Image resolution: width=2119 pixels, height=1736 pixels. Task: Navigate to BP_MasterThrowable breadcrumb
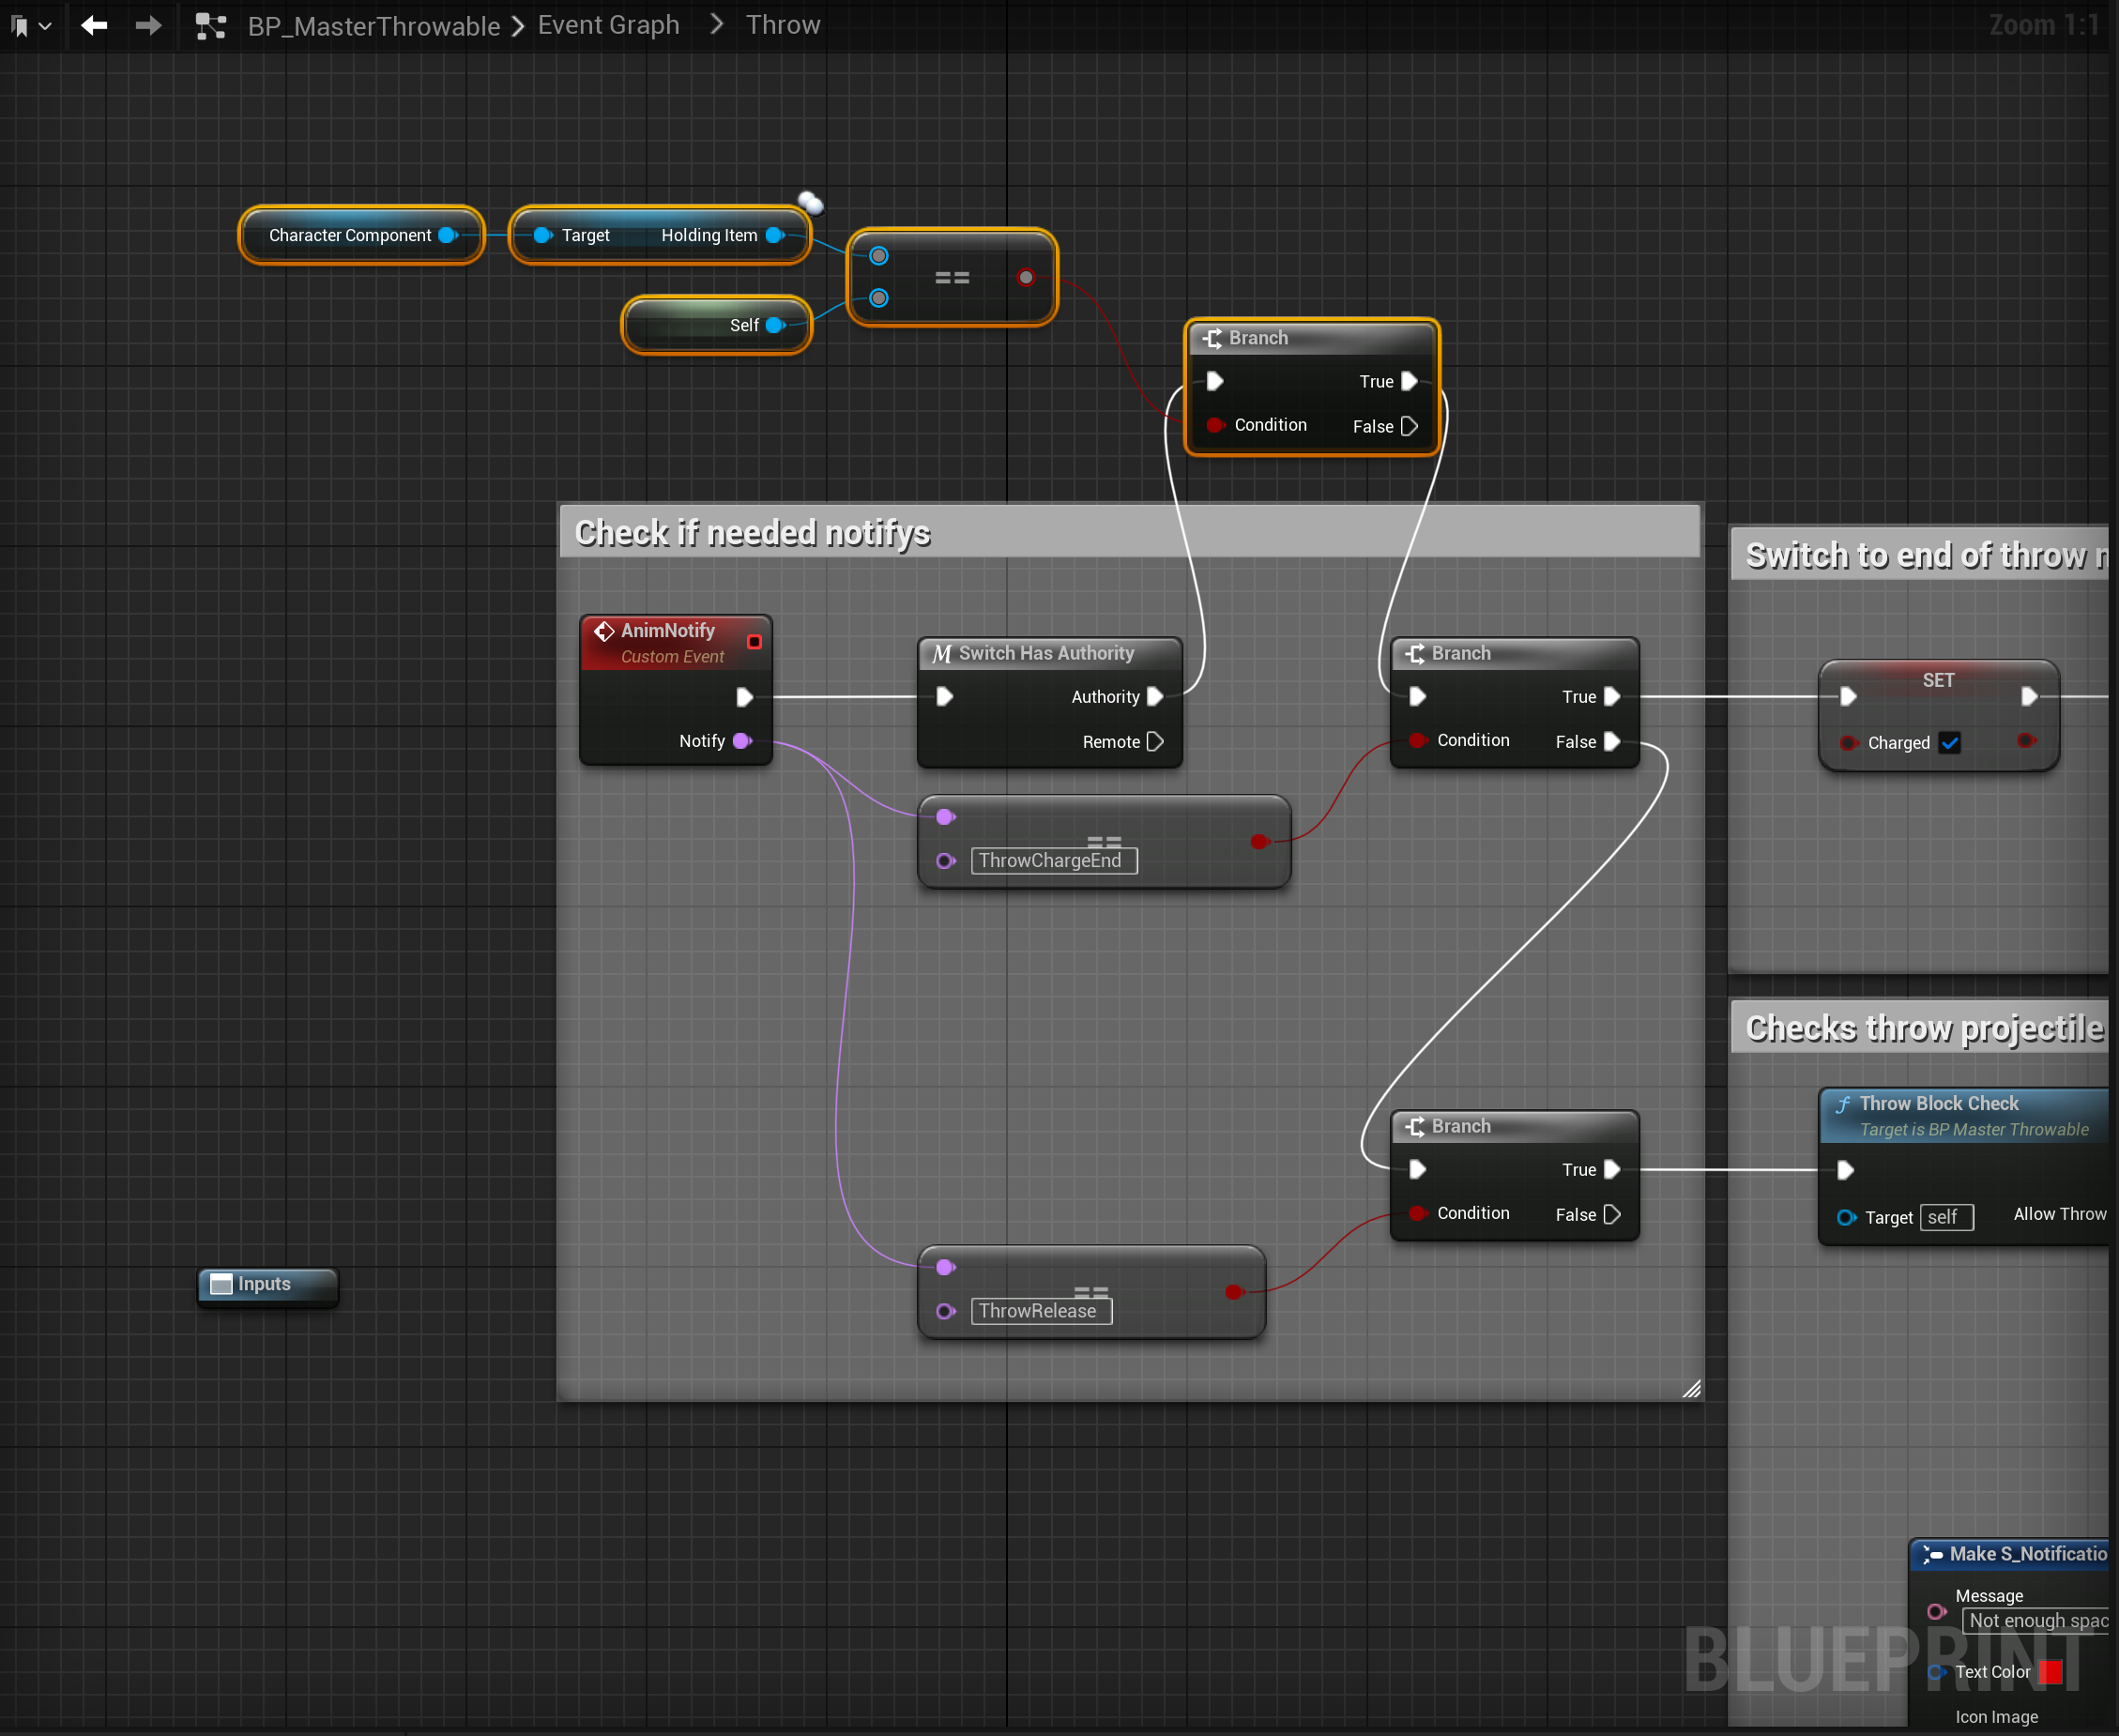tap(373, 26)
